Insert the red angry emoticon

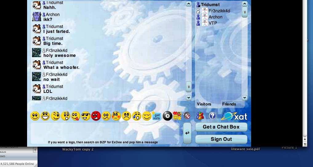(x=96, y=116)
